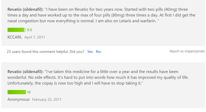Click the review text about the copay being too high
The width and height of the screenshot is (206, 112).
pos(75,83)
